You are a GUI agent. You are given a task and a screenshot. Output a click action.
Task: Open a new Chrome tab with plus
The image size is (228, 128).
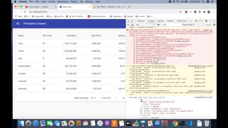point(129,7)
